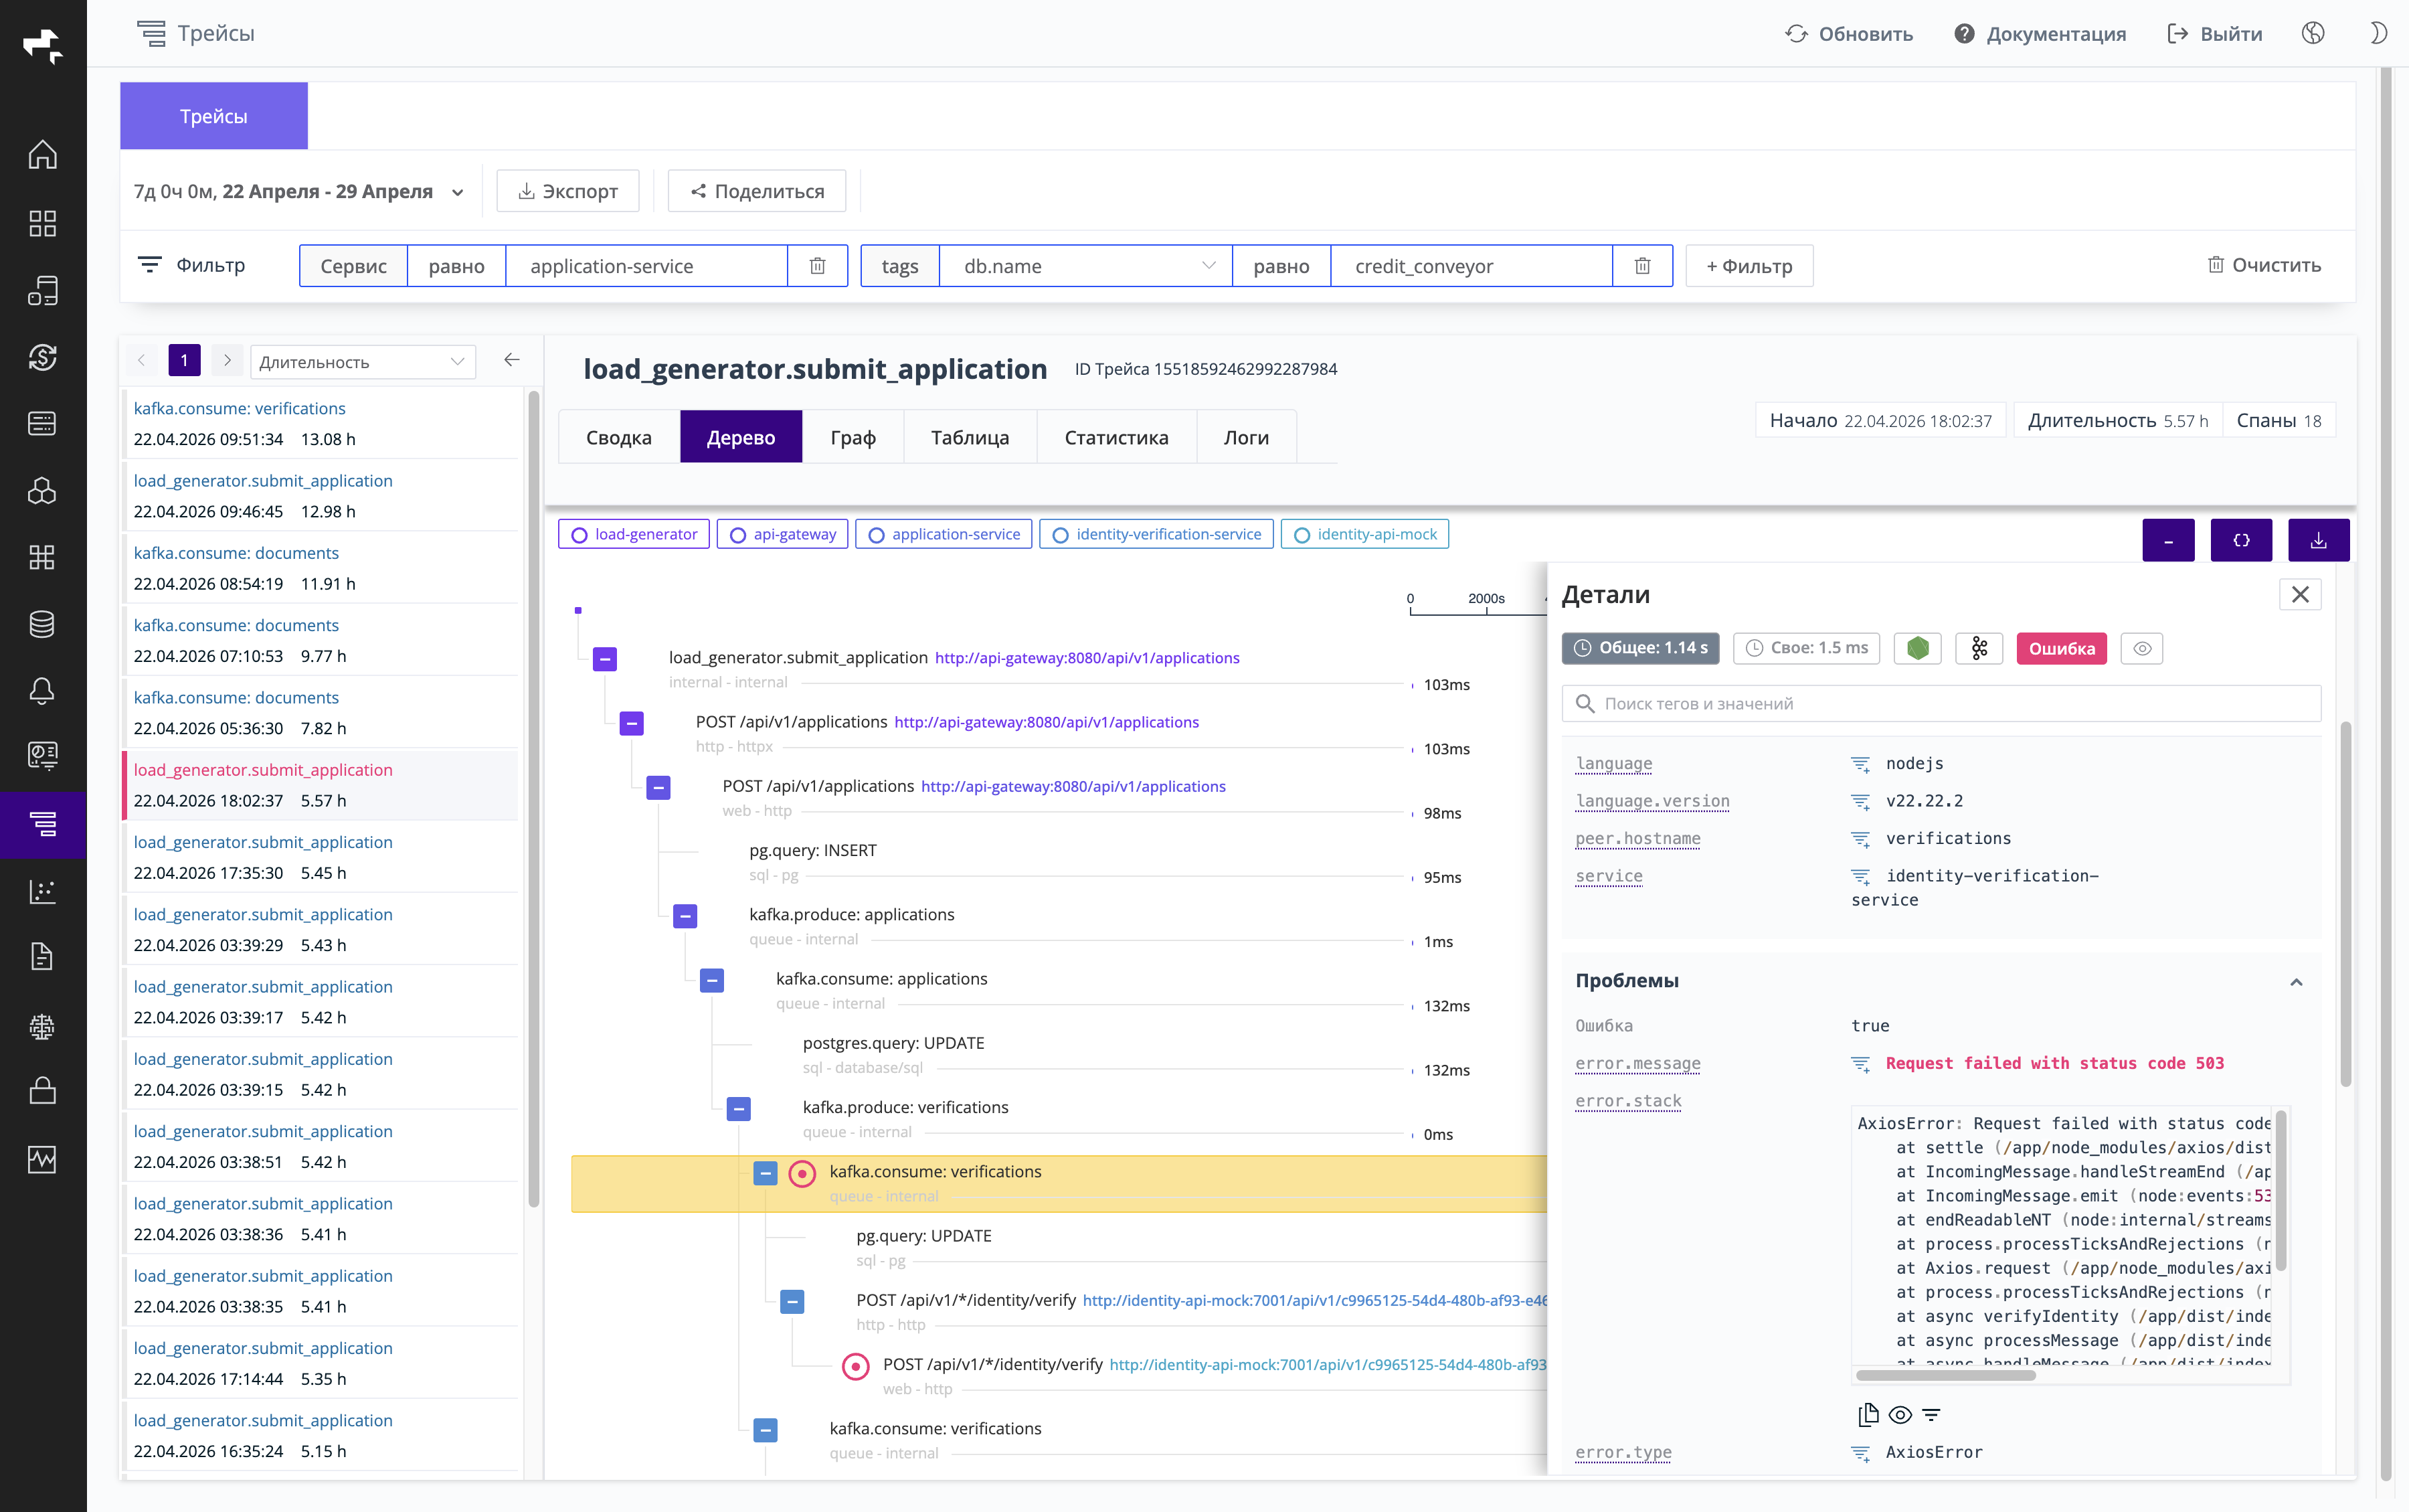Open the Длительность sort dropdown
The width and height of the screenshot is (2409, 1512).
[x=362, y=361]
